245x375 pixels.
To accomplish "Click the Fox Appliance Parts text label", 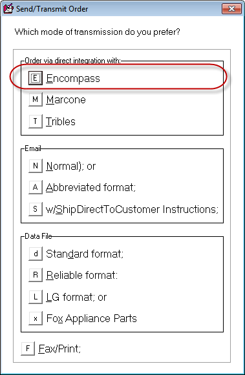I will point(92,319).
